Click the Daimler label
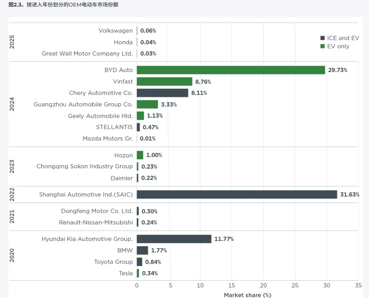The height and width of the screenshot is (298, 369). coord(122,178)
